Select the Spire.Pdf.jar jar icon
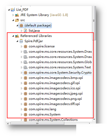 pos(21,41)
